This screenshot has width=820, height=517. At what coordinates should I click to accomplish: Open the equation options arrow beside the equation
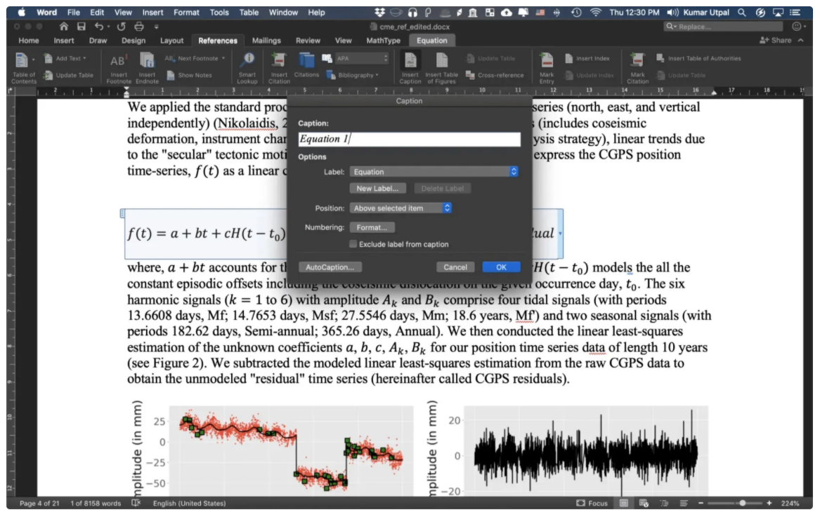coord(560,234)
